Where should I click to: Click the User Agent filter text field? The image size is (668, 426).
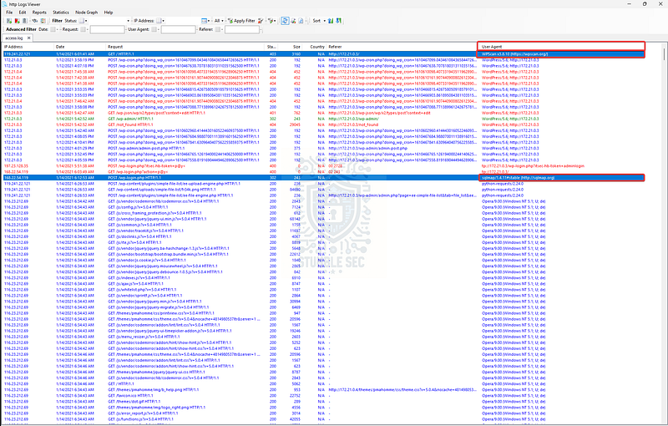tap(178, 29)
